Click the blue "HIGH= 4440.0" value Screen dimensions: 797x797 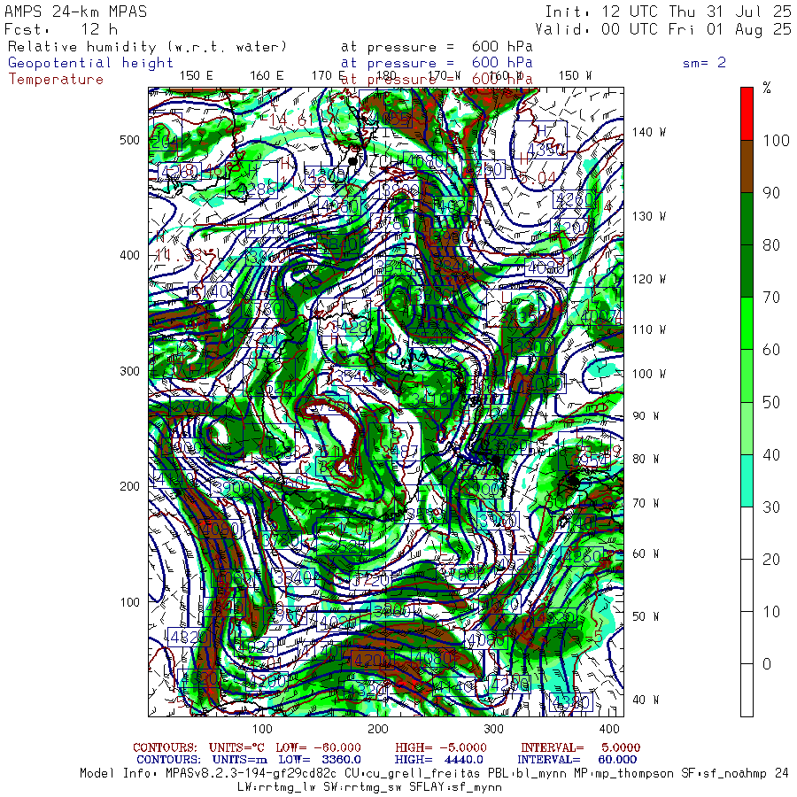pos(438,760)
